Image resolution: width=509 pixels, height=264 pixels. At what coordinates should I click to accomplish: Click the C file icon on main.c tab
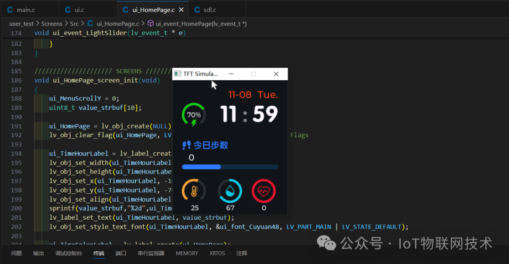pos(10,10)
